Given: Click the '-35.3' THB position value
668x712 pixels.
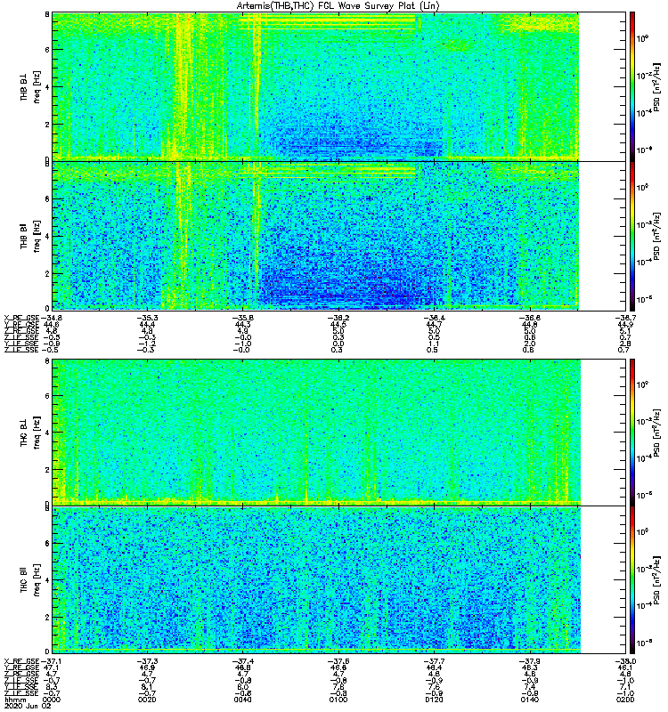Looking at the screenshot, I should pyautogui.click(x=147, y=318).
